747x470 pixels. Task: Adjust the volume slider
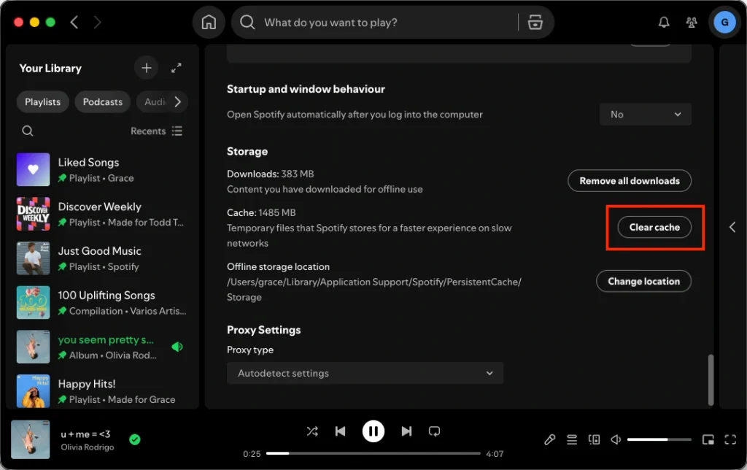click(x=659, y=439)
